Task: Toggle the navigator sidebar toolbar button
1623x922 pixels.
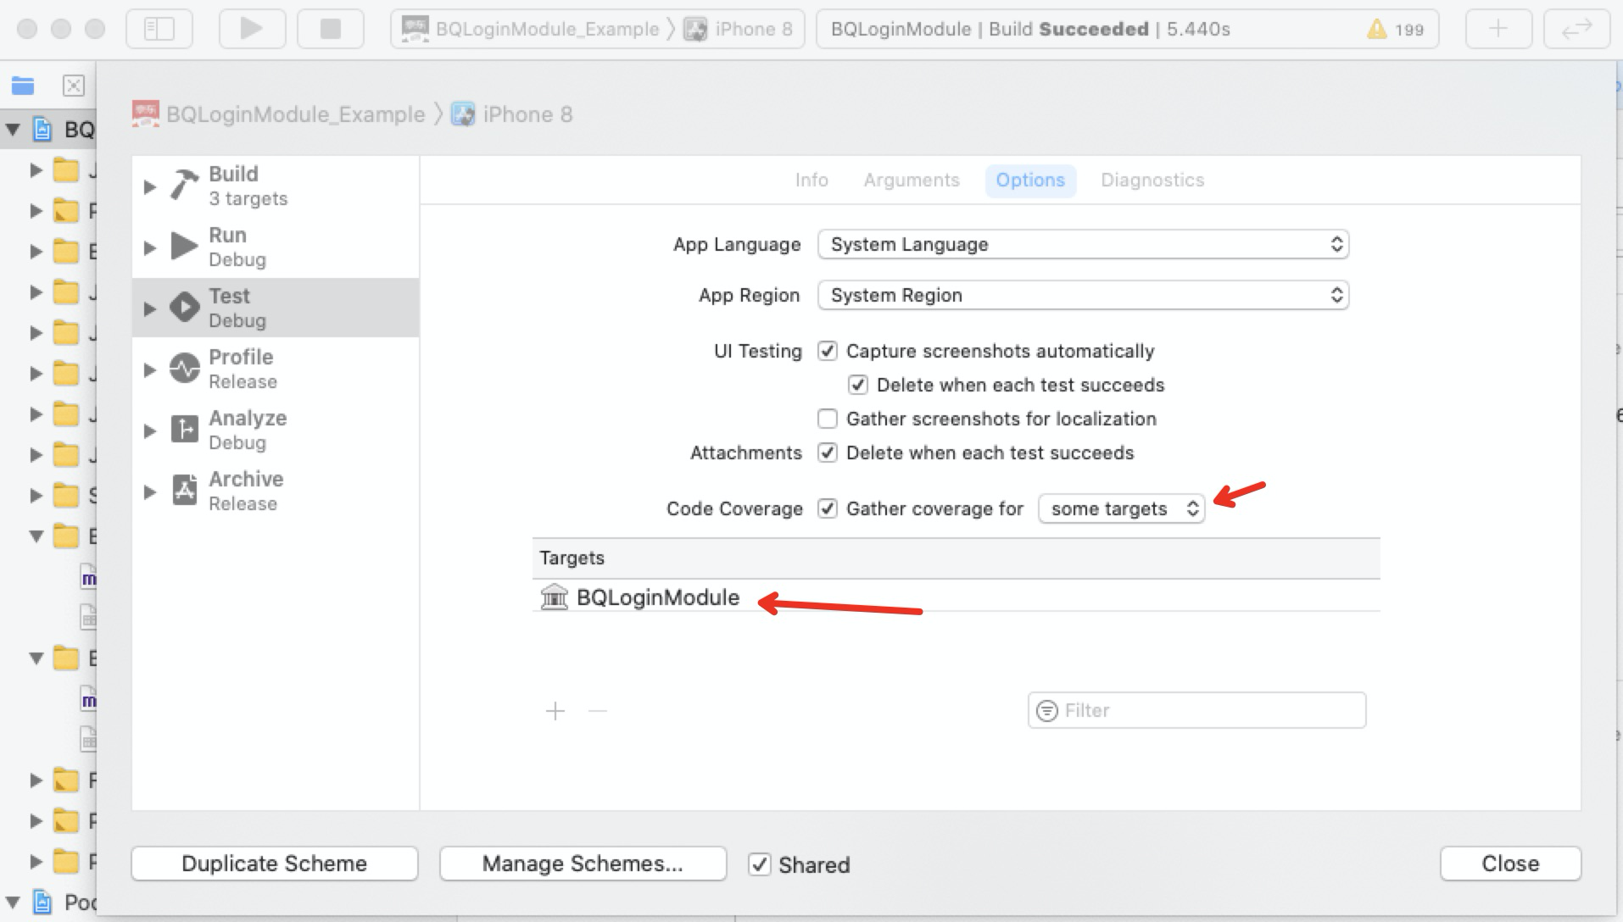Action: coord(159,29)
